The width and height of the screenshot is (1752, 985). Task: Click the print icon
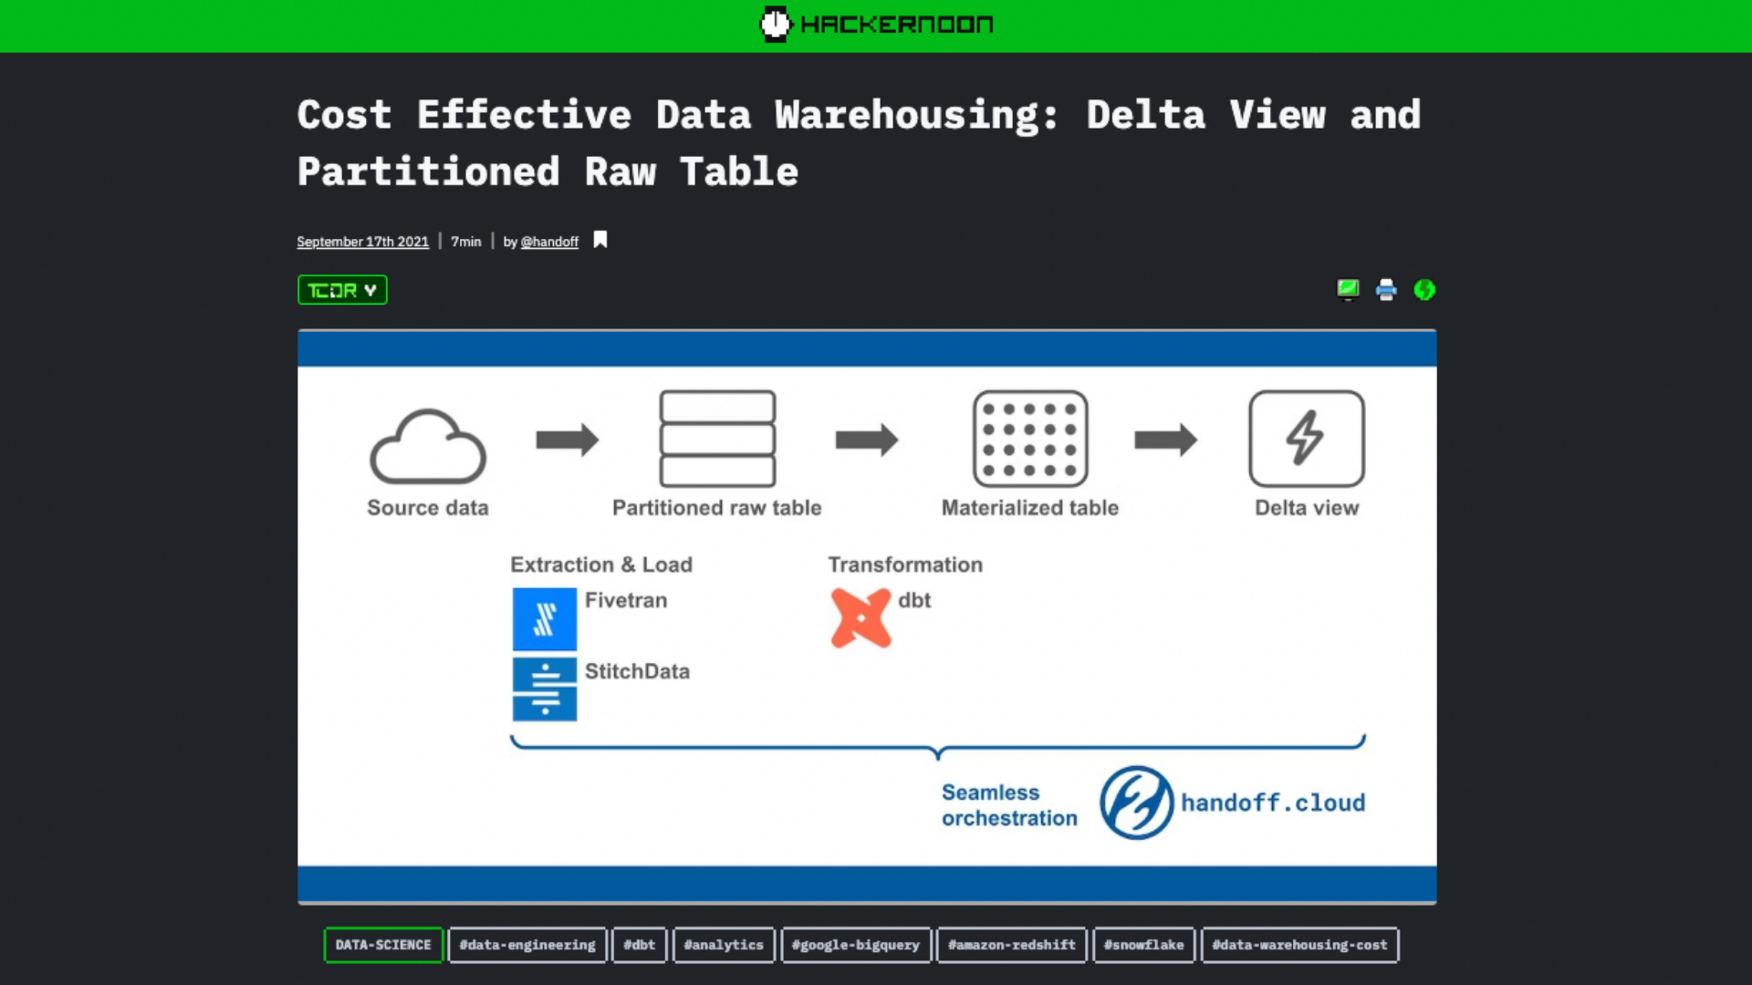(1386, 288)
